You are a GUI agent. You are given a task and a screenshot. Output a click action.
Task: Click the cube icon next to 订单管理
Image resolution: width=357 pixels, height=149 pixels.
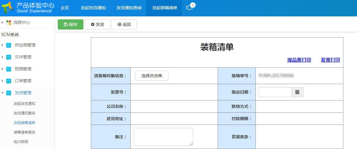click(x=9, y=81)
